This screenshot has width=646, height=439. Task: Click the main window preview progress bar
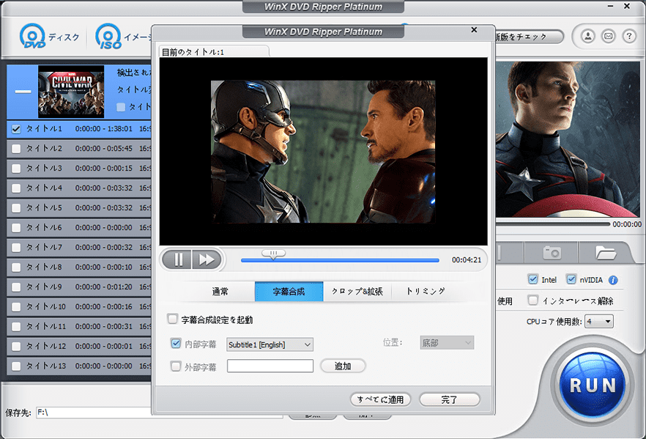coord(552,224)
